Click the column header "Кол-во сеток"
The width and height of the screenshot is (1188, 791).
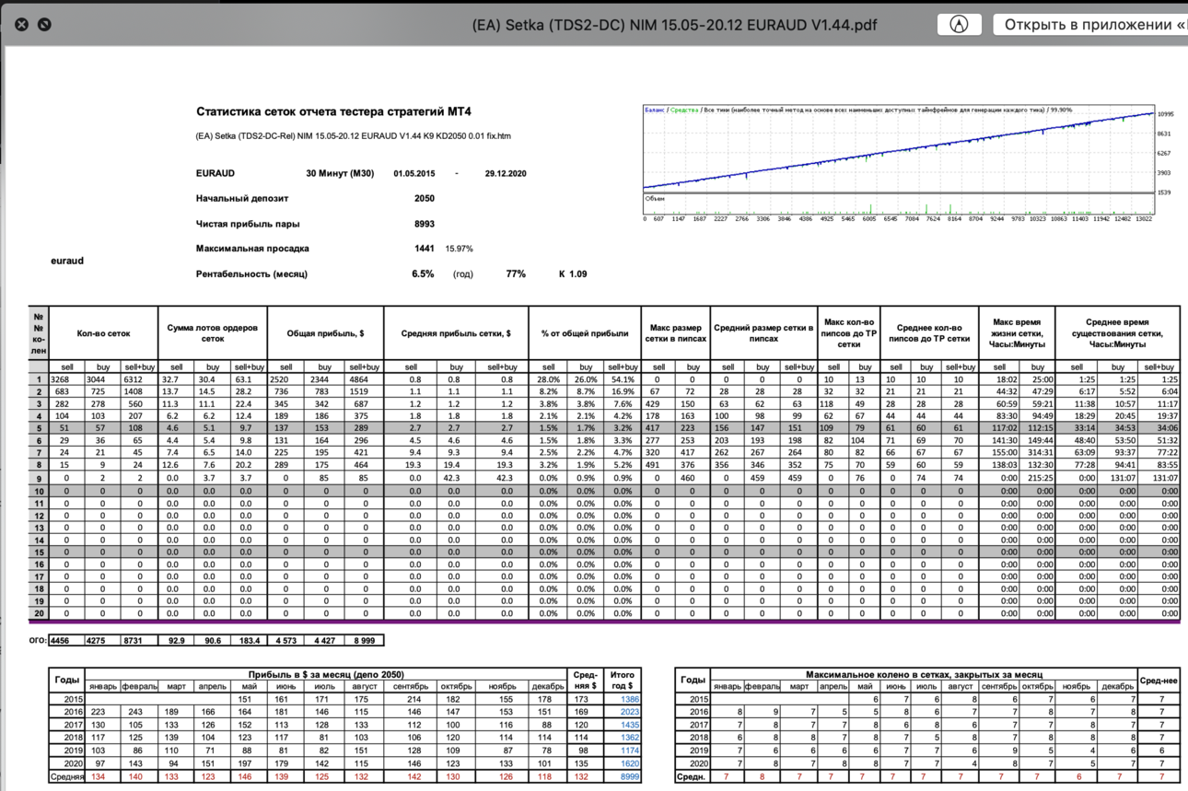click(103, 333)
